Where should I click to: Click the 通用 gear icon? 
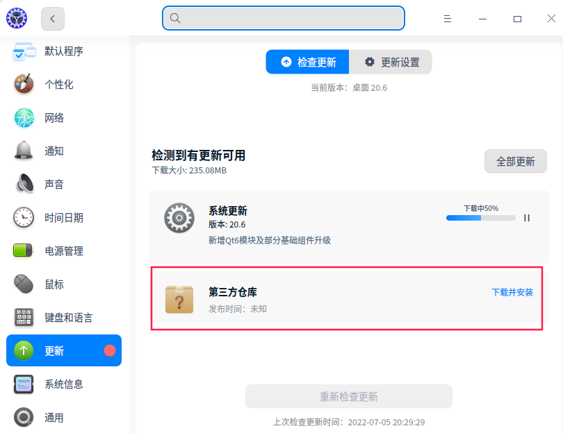click(24, 417)
